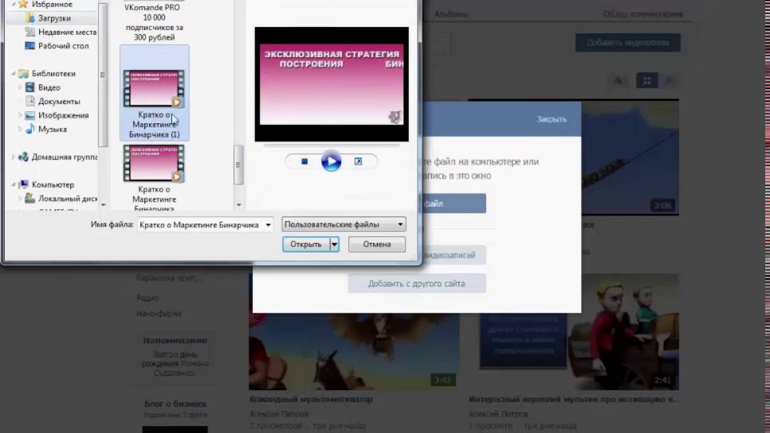
Task: Click the file list vertical scrollbar
Action: [x=239, y=164]
